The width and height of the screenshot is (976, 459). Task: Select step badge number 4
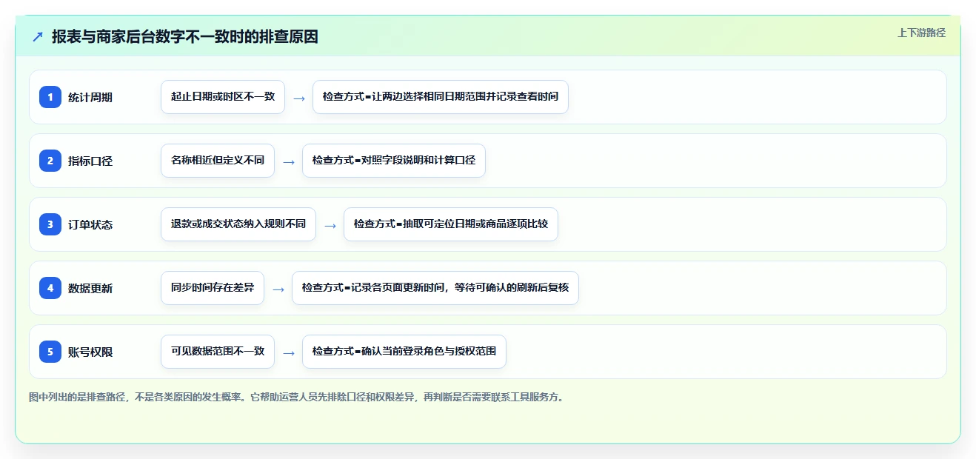click(x=50, y=287)
